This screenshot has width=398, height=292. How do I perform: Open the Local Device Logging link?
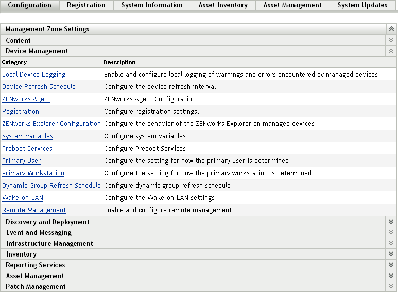click(34, 75)
